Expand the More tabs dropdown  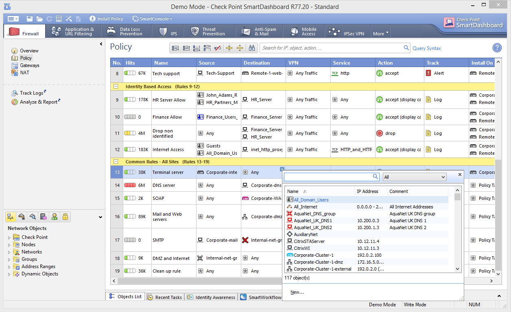pos(381,33)
